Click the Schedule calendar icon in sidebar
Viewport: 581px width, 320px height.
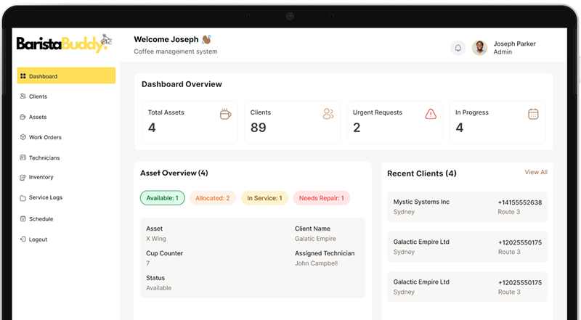click(x=23, y=218)
